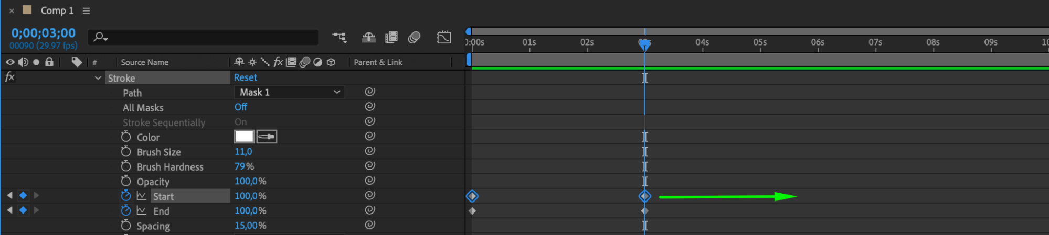Screen dimensions: 1049x235
Task: Click expression pick whip for Brush Size
Action: (x=370, y=151)
